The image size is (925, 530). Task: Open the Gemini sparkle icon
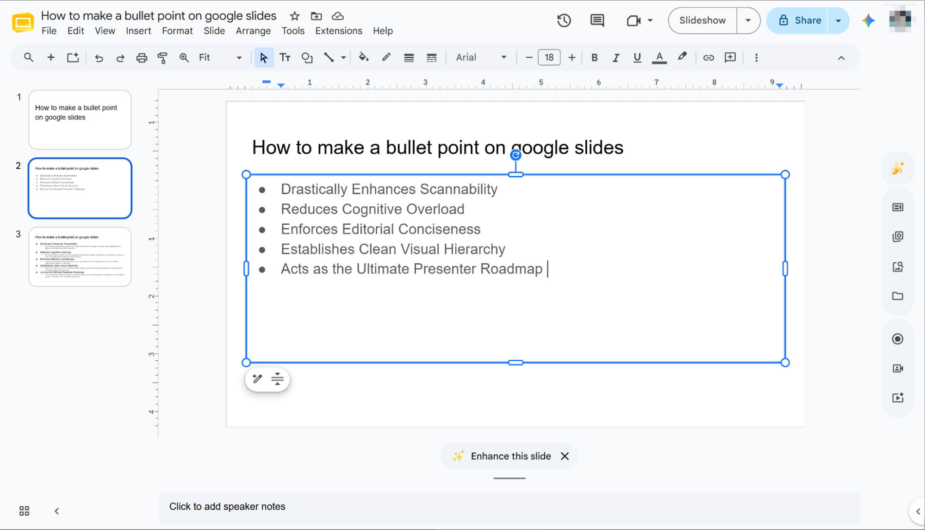pos(868,20)
